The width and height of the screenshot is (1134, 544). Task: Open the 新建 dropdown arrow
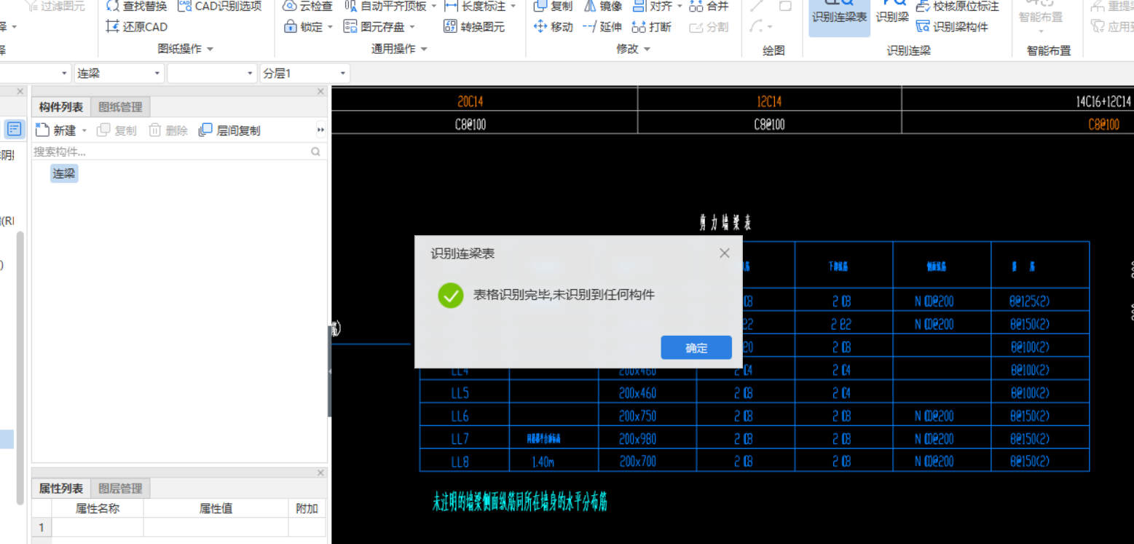pos(84,131)
